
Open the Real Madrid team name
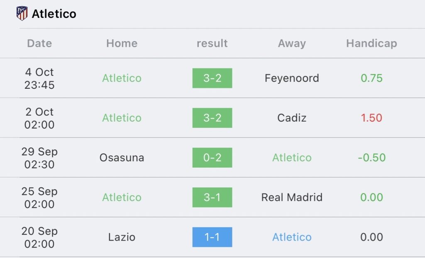coord(292,197)
